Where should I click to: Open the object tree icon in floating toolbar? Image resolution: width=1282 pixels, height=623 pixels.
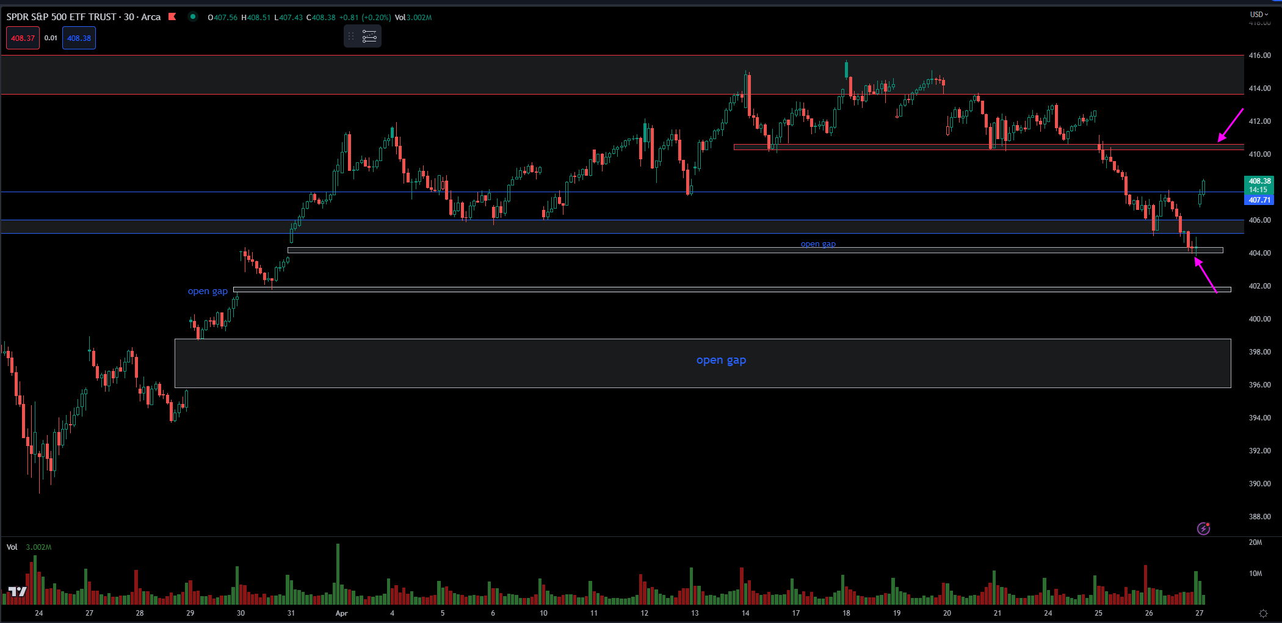pos(369,37)
